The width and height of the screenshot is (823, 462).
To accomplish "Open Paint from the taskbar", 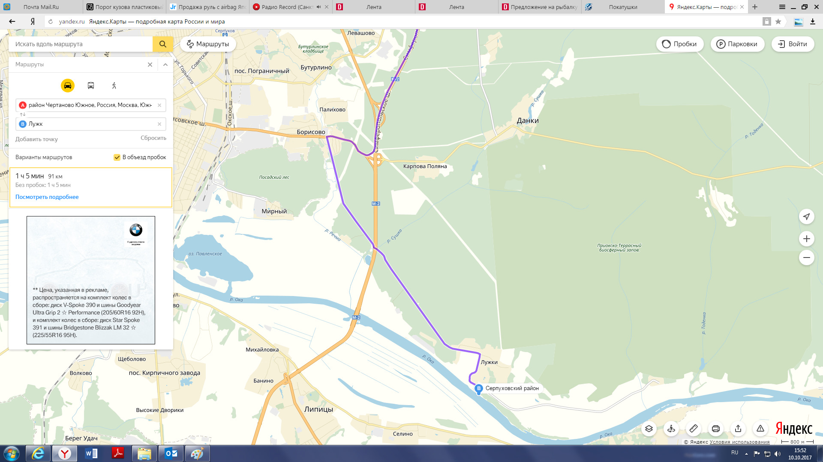I will click(x=198, y=453).
